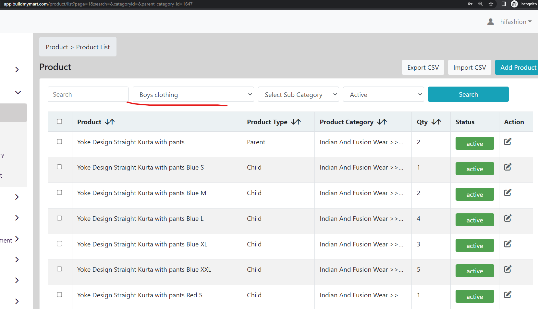Open the Select Sub Category dropdown
Screen dimensions: 538x309
[299, 94]
